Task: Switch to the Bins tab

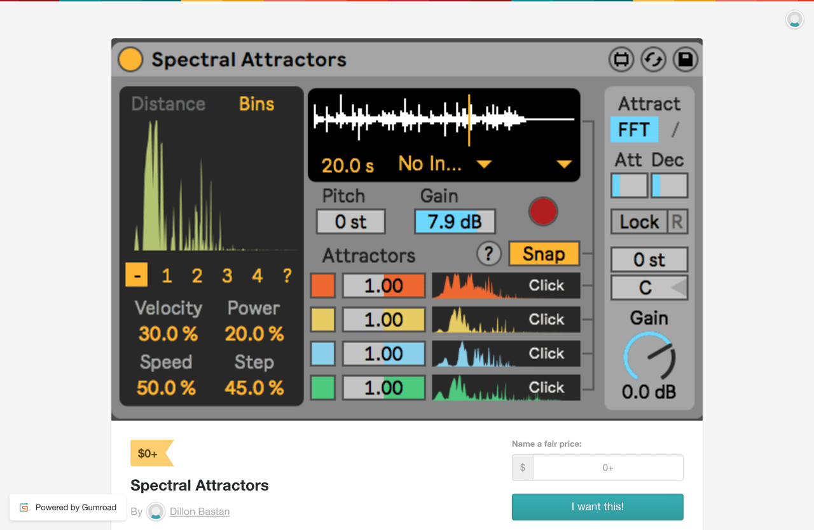Action: pyautogui.click(x=256, y=104)
